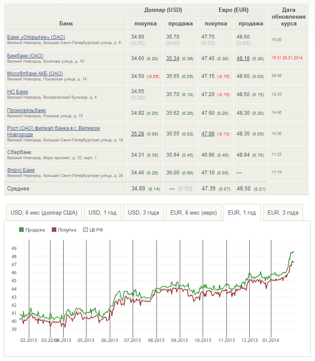315x361 pixels.
Task: Click the Доллар (USD) header
Action: click(x=163, y=10)
